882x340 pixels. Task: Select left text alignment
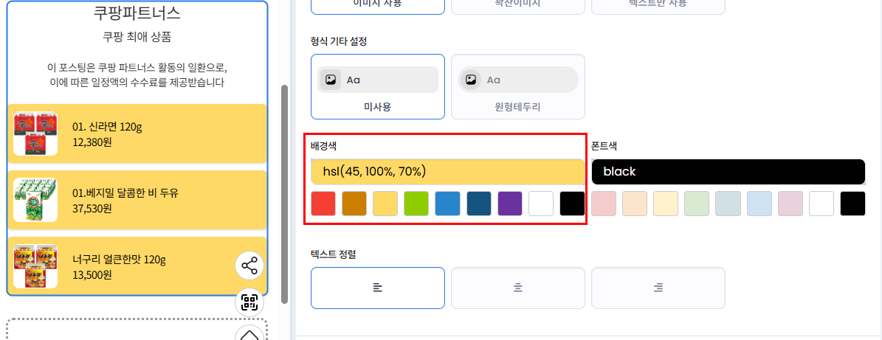pos(377,288)
